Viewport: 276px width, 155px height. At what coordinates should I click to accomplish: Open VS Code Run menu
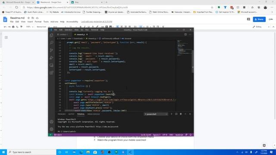[x=87, y=30]
